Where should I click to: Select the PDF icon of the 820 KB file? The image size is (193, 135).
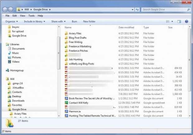point(66,107)
